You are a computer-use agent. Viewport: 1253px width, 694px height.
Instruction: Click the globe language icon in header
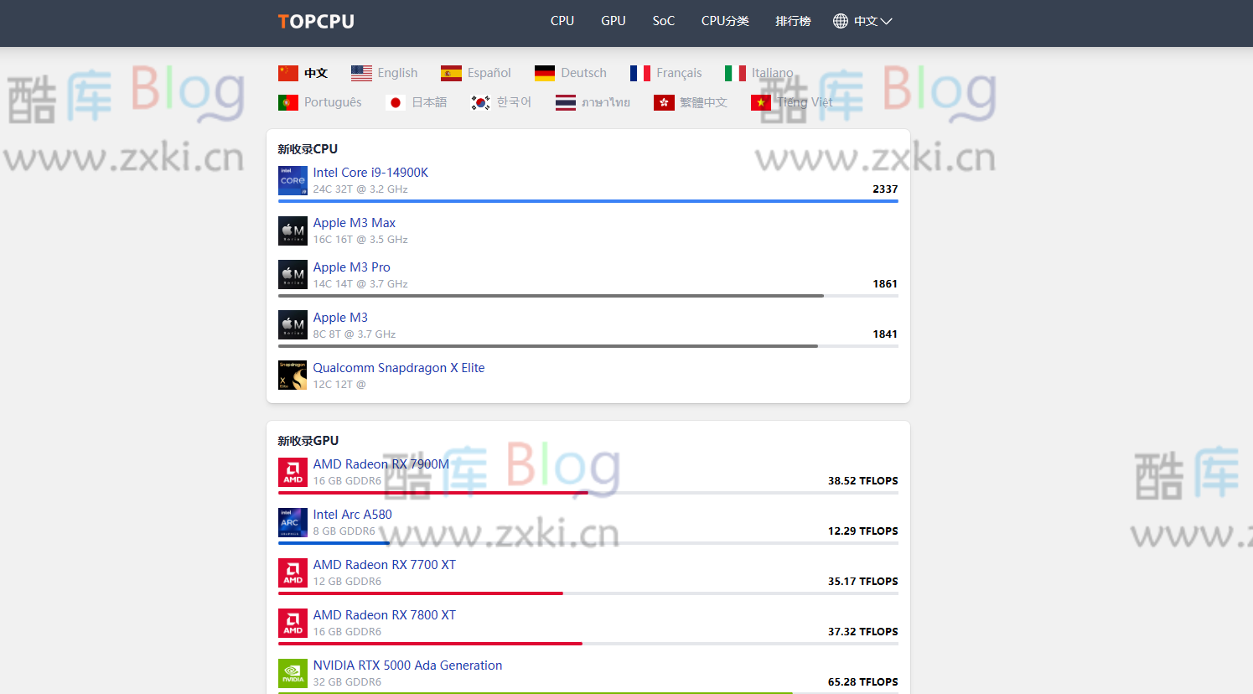pyautogui.click(x=840, y=21)
